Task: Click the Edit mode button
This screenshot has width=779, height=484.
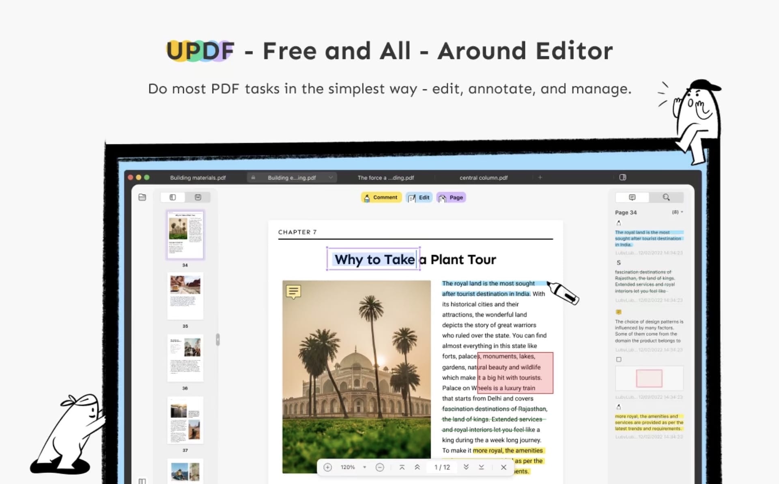Action: (419, 197)
